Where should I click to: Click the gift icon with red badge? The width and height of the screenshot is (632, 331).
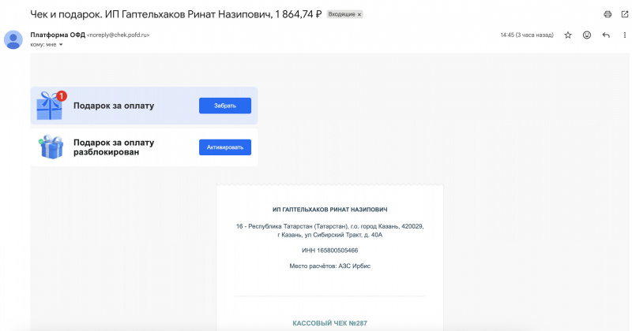tap(51, 105)
